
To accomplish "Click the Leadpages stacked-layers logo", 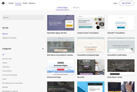I will [x=3, y=3].
